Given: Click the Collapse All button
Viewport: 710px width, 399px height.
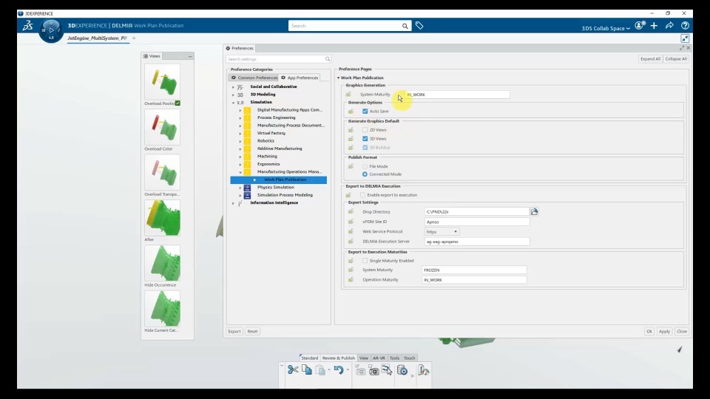Looking at the screenshot, I should coord(676,59).
